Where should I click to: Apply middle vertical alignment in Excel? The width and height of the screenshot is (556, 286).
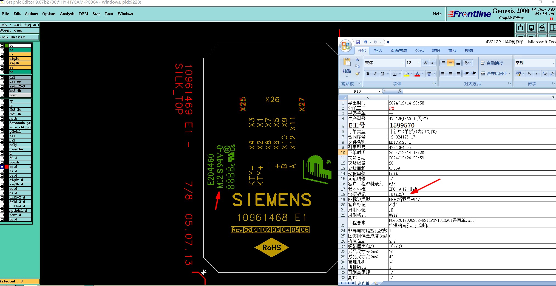[x=450, y=63]
